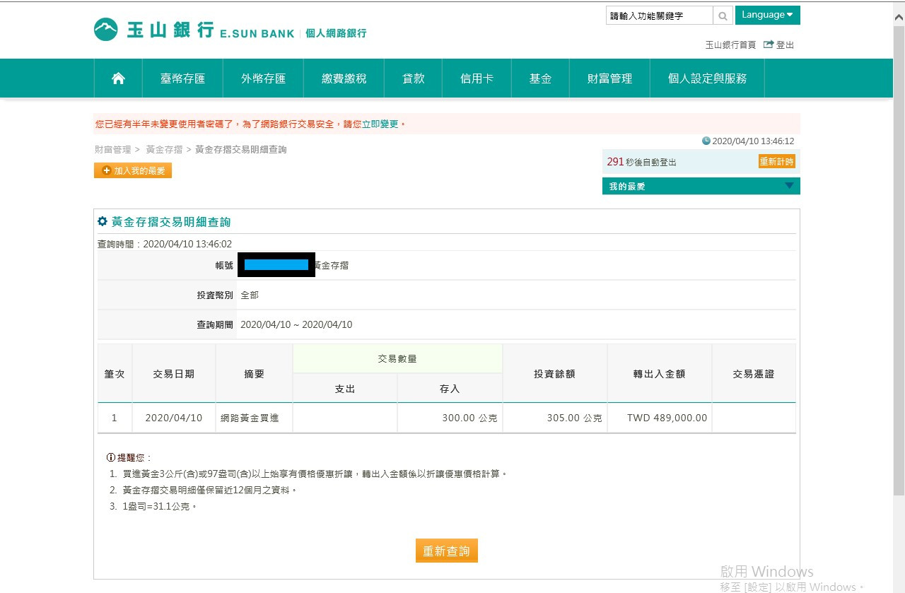Click the info icon beside 提醒您
Screen dimensions: 905x593
[111, 457]
